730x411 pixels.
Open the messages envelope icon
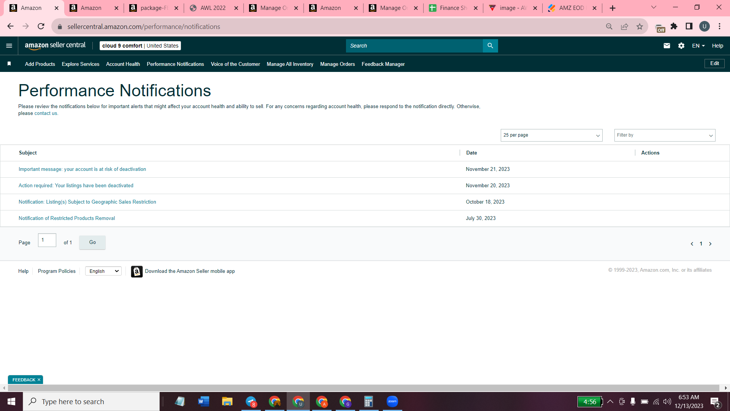(x=667, y=46)
